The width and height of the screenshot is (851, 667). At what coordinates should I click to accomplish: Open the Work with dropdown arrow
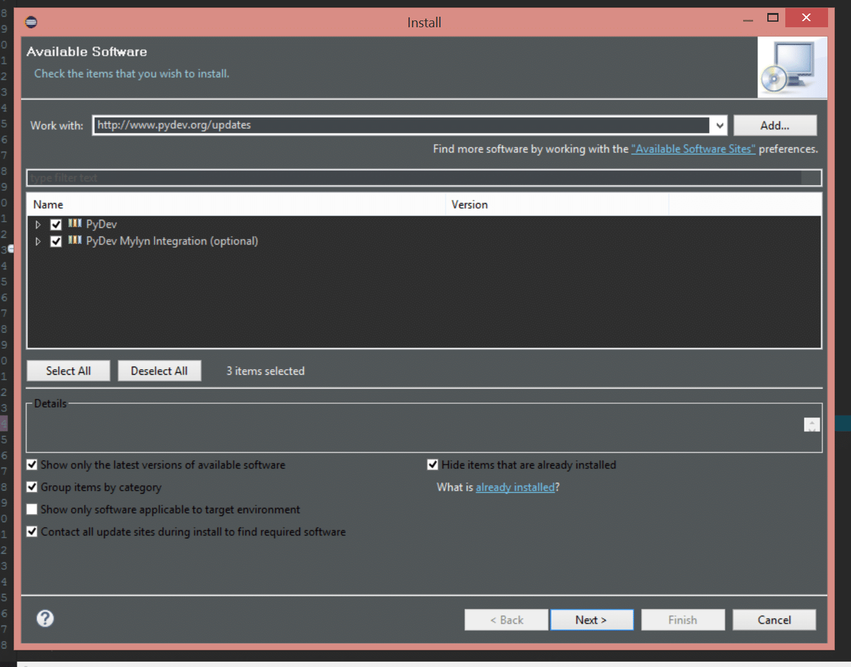pyautogui.click(x=719, y=125)
